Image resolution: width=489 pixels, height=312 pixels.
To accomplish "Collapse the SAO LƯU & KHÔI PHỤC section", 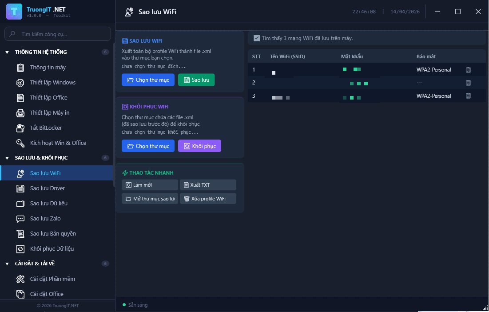I will (x=7, y=158).
